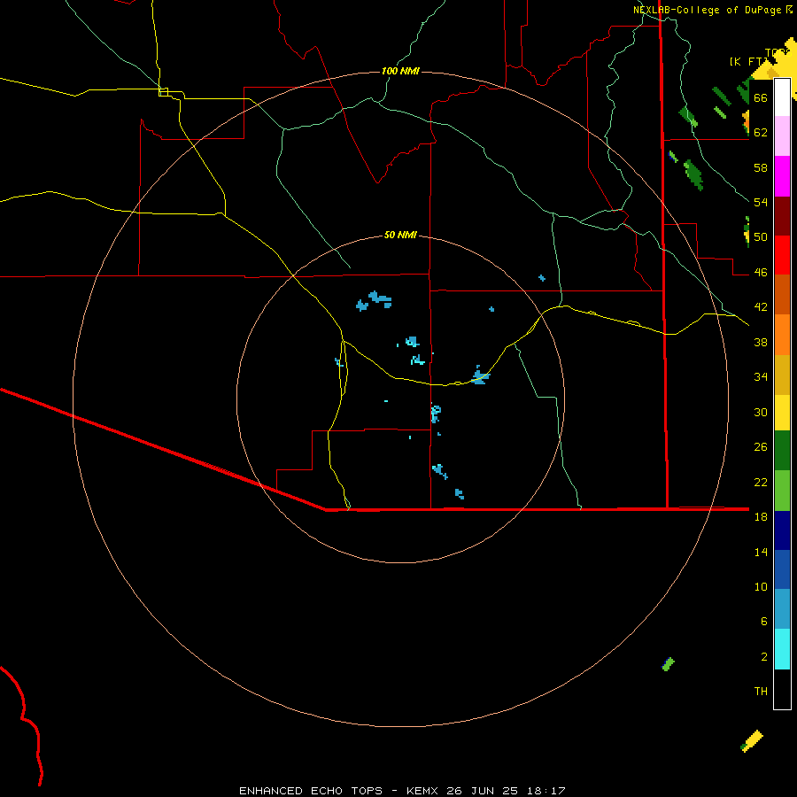Click the TH label in legend
Image resolution: width=797 pixels, height=797 pixels.
[761, 692]
